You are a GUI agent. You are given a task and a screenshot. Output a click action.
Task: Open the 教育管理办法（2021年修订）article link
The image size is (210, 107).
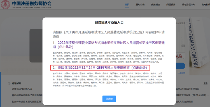pyautogui.click(x=193, y=95)
